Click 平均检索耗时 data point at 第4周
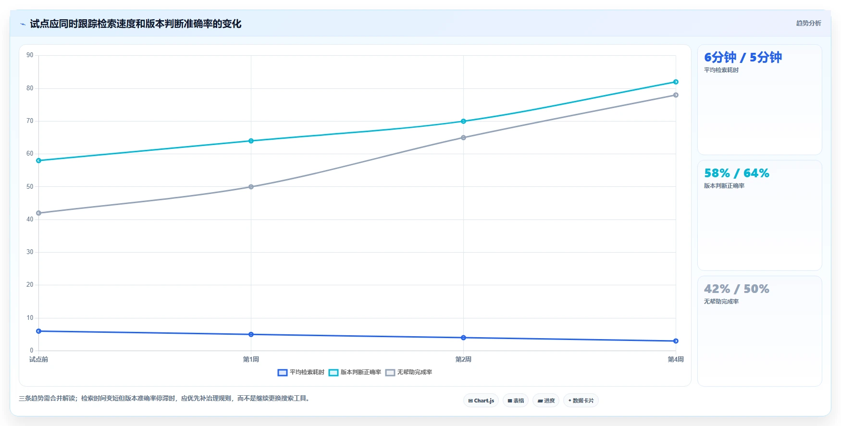The width and height of the screenshot is (841, 426). coord(676,341)
